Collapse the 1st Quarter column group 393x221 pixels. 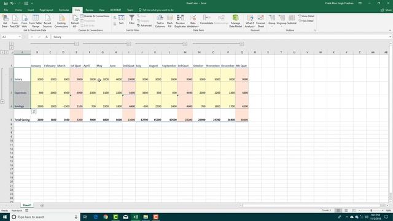pos(76,44)
